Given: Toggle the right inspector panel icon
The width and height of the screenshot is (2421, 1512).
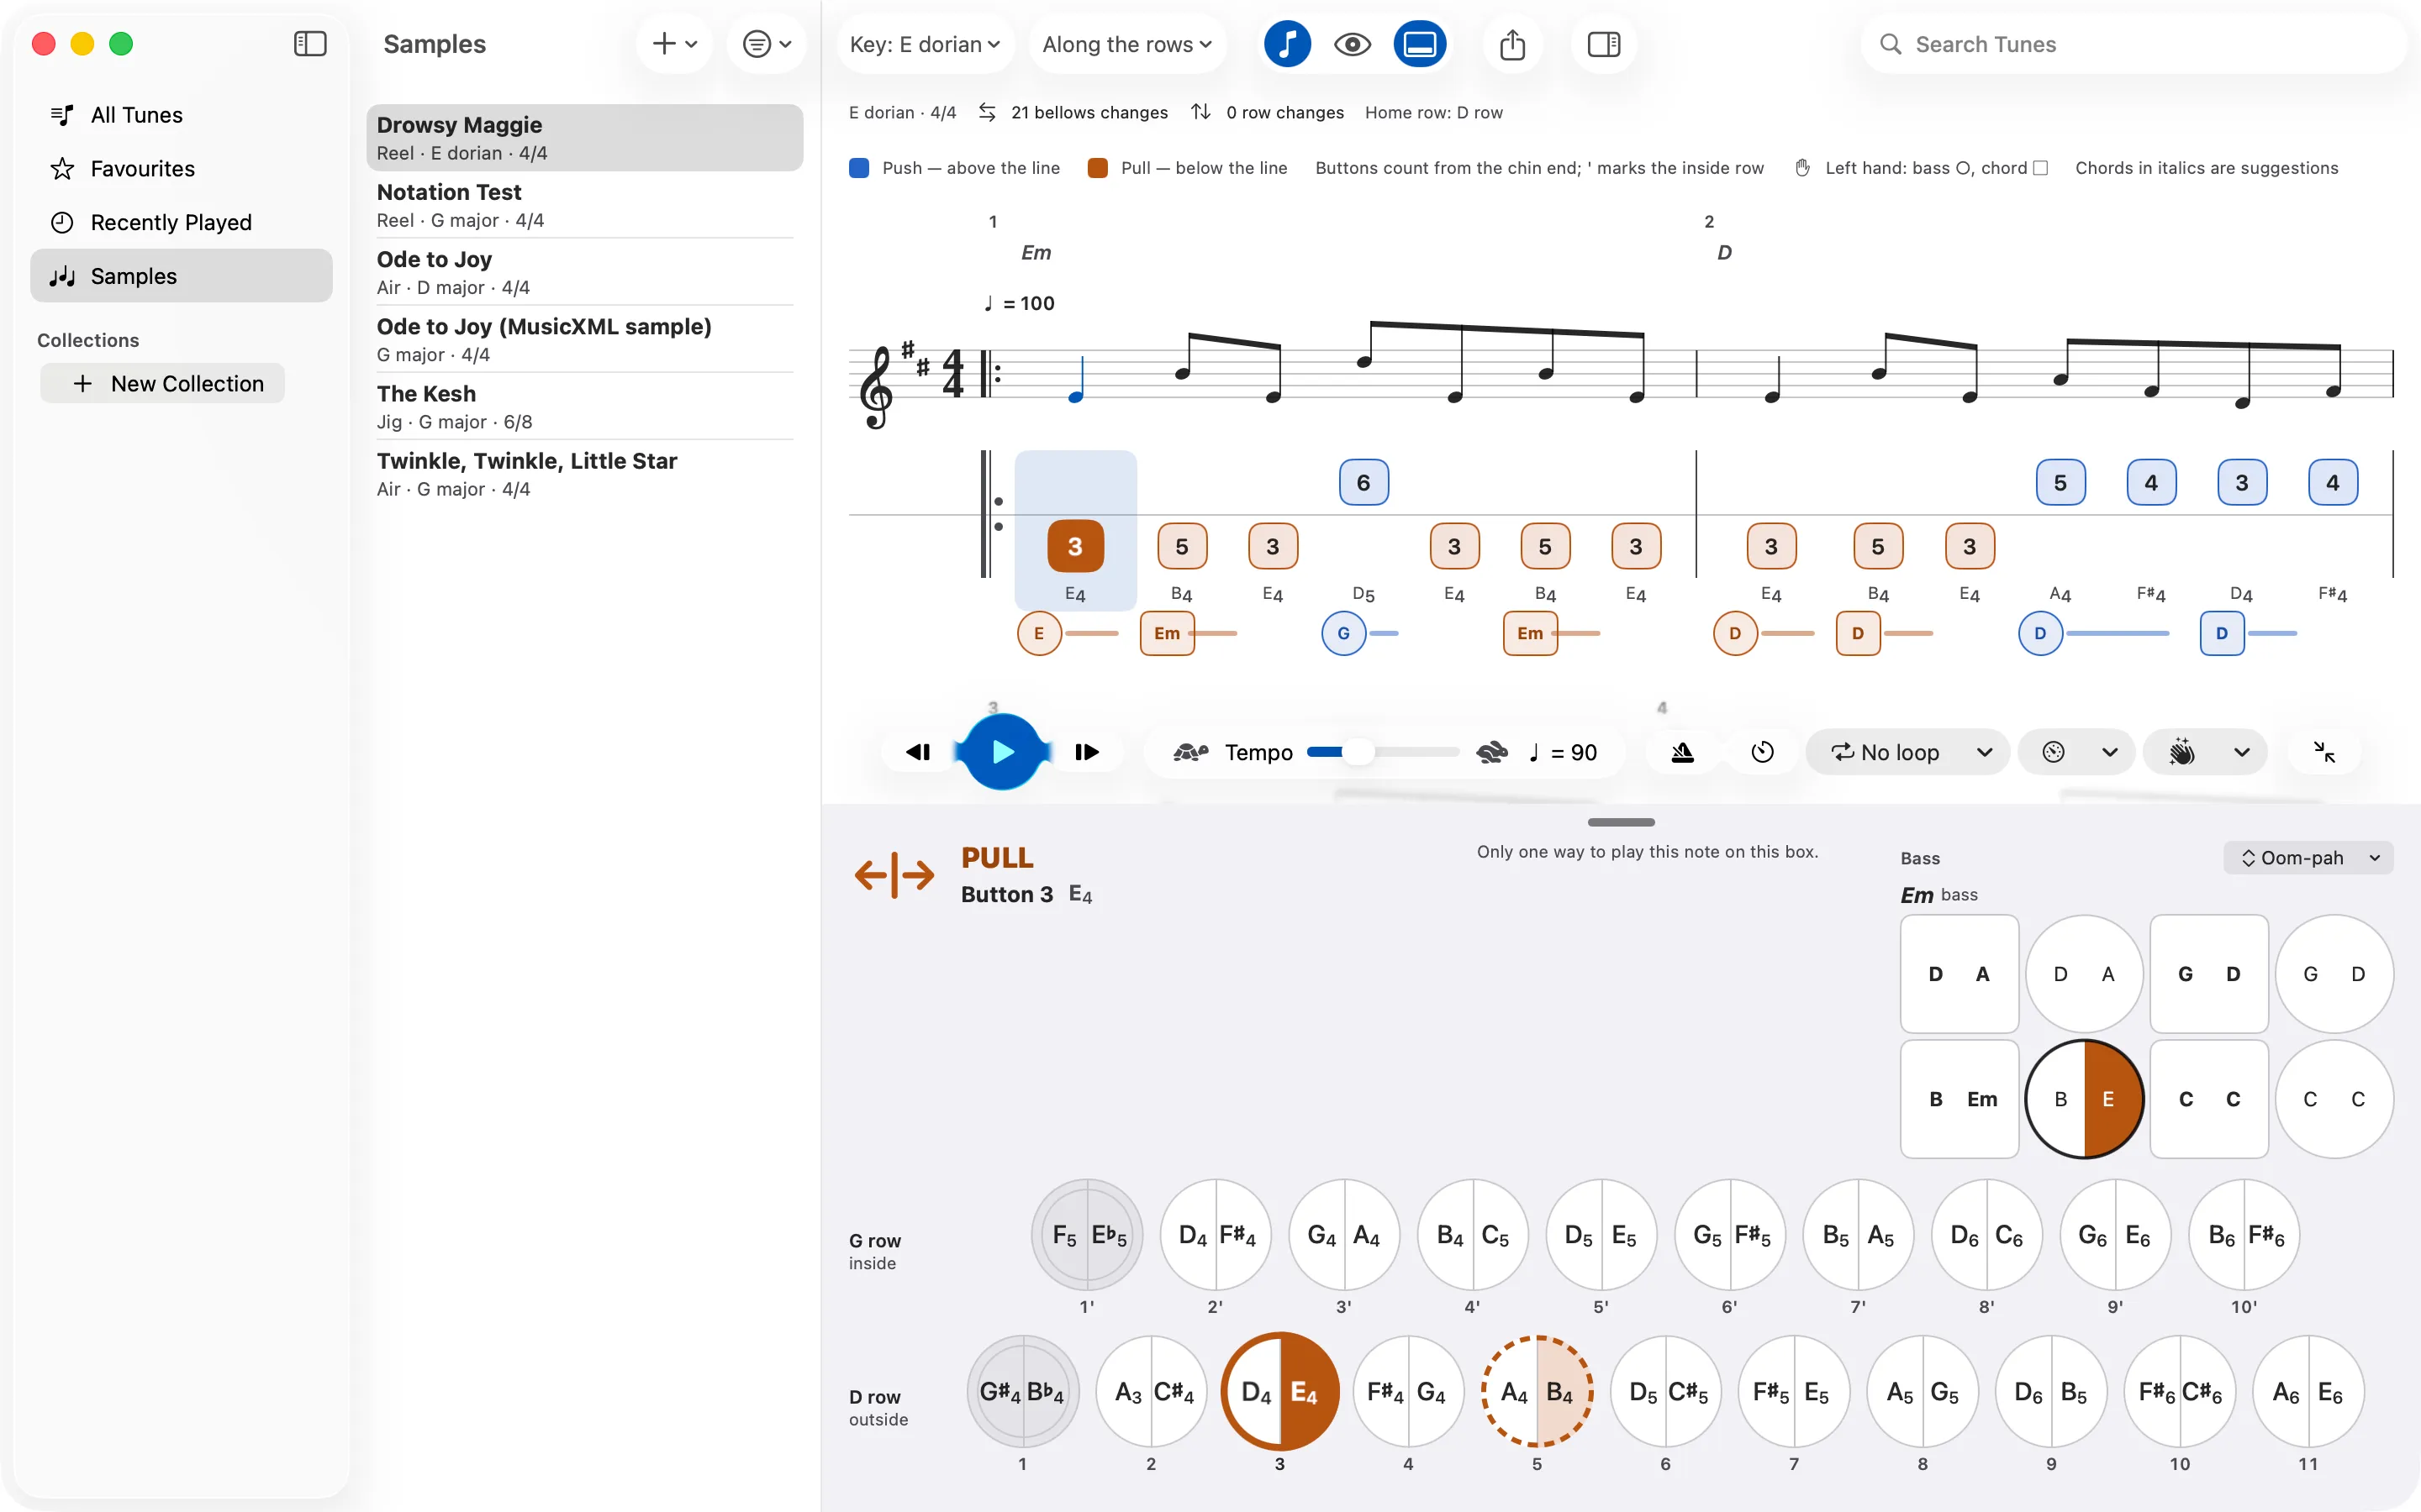Looking at the screenshot, I should [1604, 44].
